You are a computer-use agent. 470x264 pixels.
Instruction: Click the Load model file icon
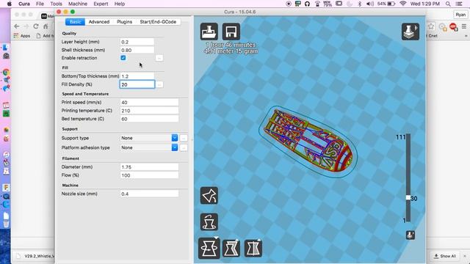coord(209,32)
